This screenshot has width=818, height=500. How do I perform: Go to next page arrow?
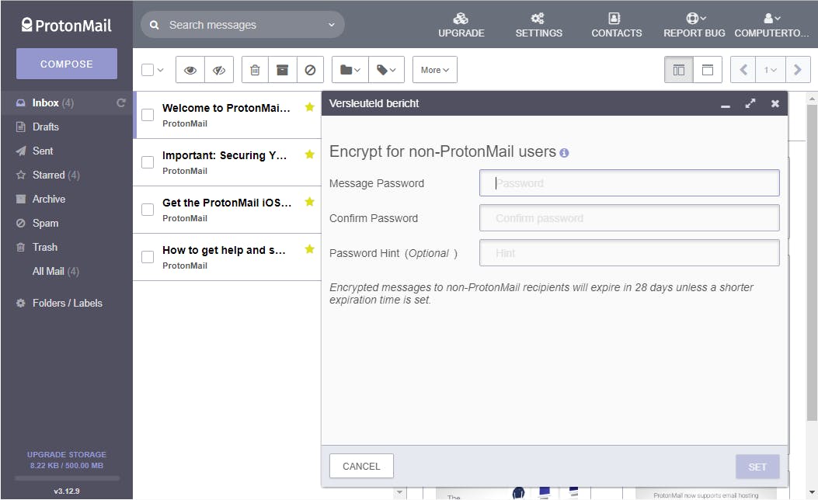797,70
